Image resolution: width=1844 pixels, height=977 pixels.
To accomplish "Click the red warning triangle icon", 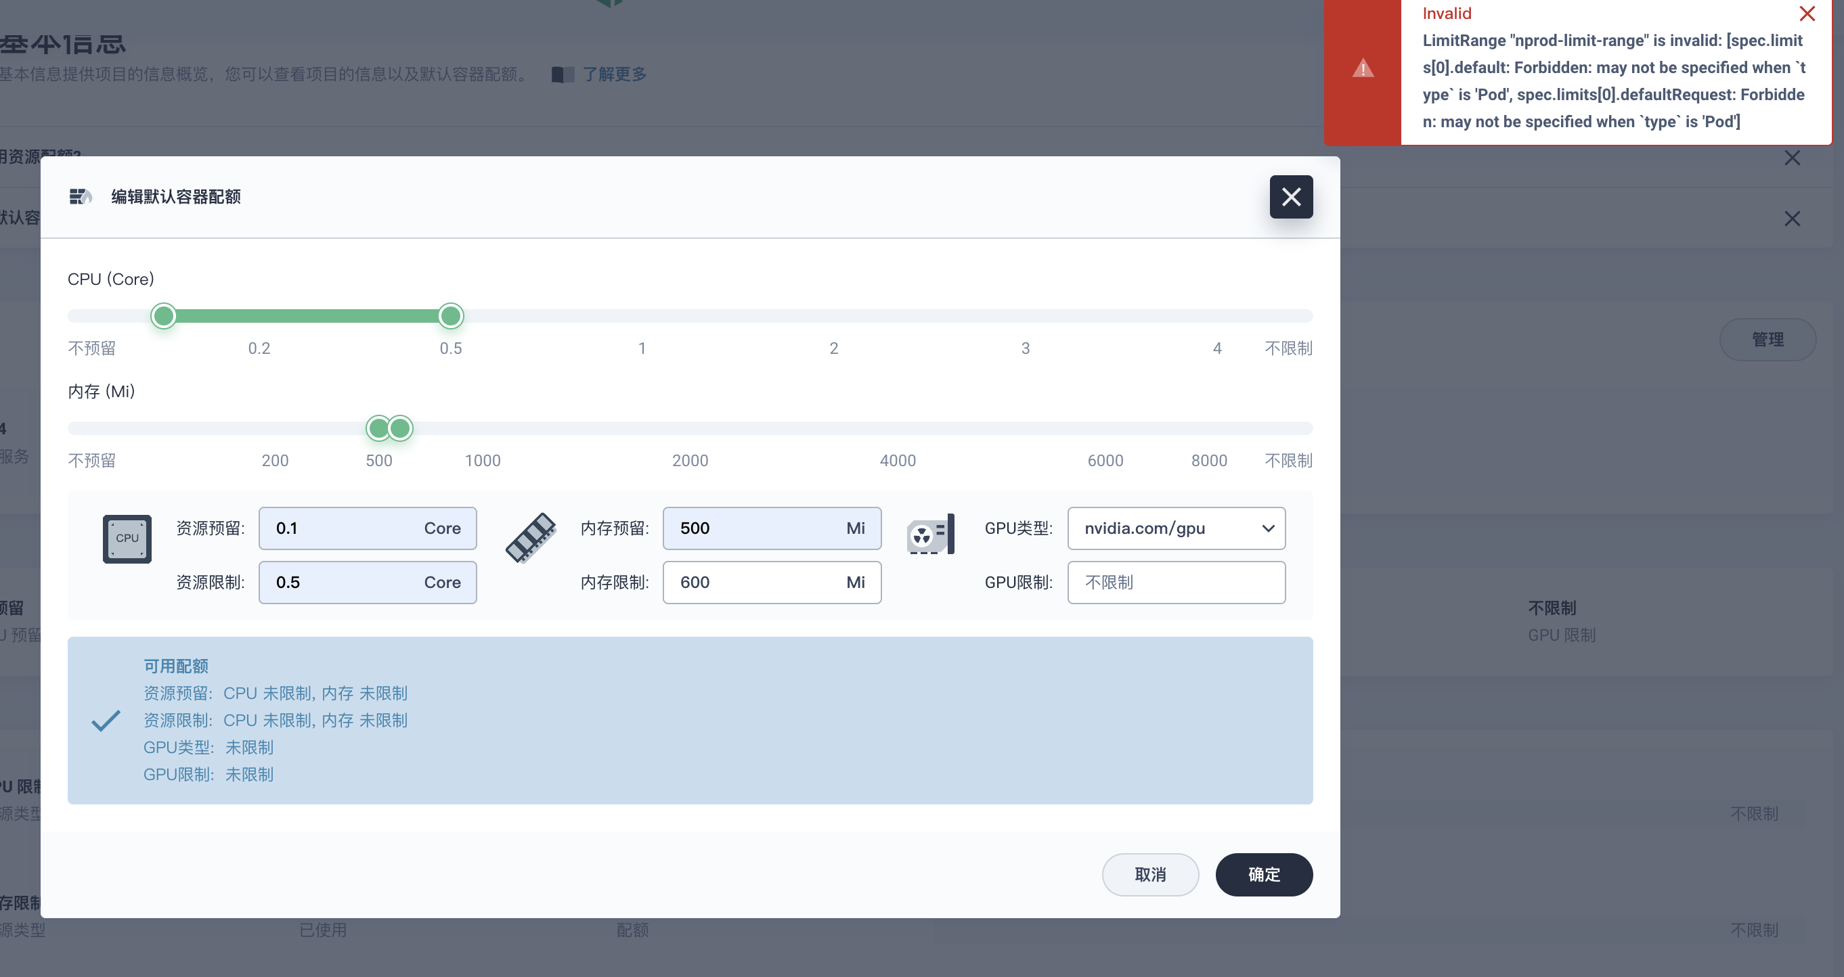I will coord(1362,68).
